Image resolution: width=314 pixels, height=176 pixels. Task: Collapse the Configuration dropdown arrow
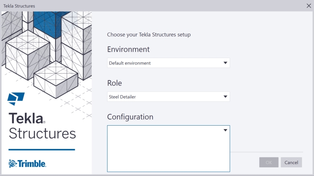point(225,130)
